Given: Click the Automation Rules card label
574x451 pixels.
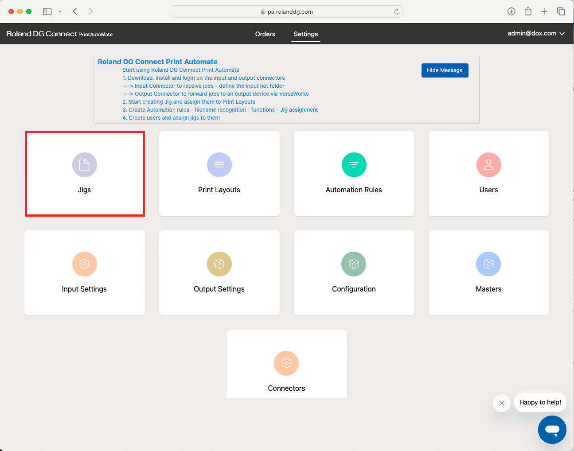Looking at the screenshot, I should pos(354,190).
